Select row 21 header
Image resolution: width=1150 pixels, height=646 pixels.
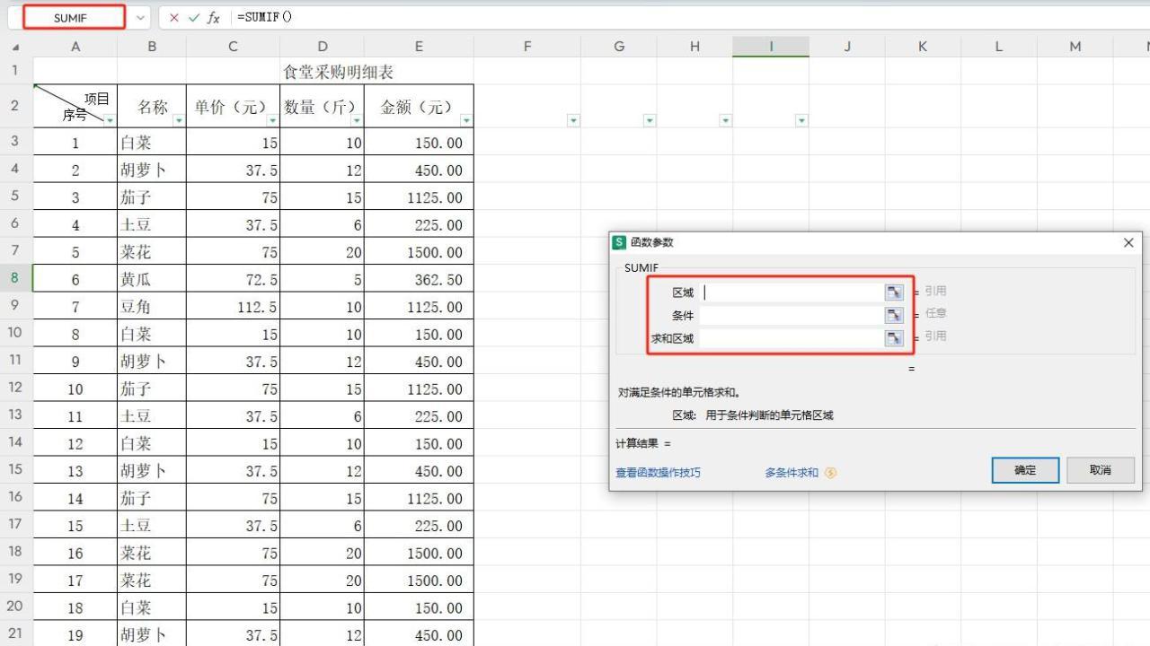pyautogui.click(x=16, y=633)
